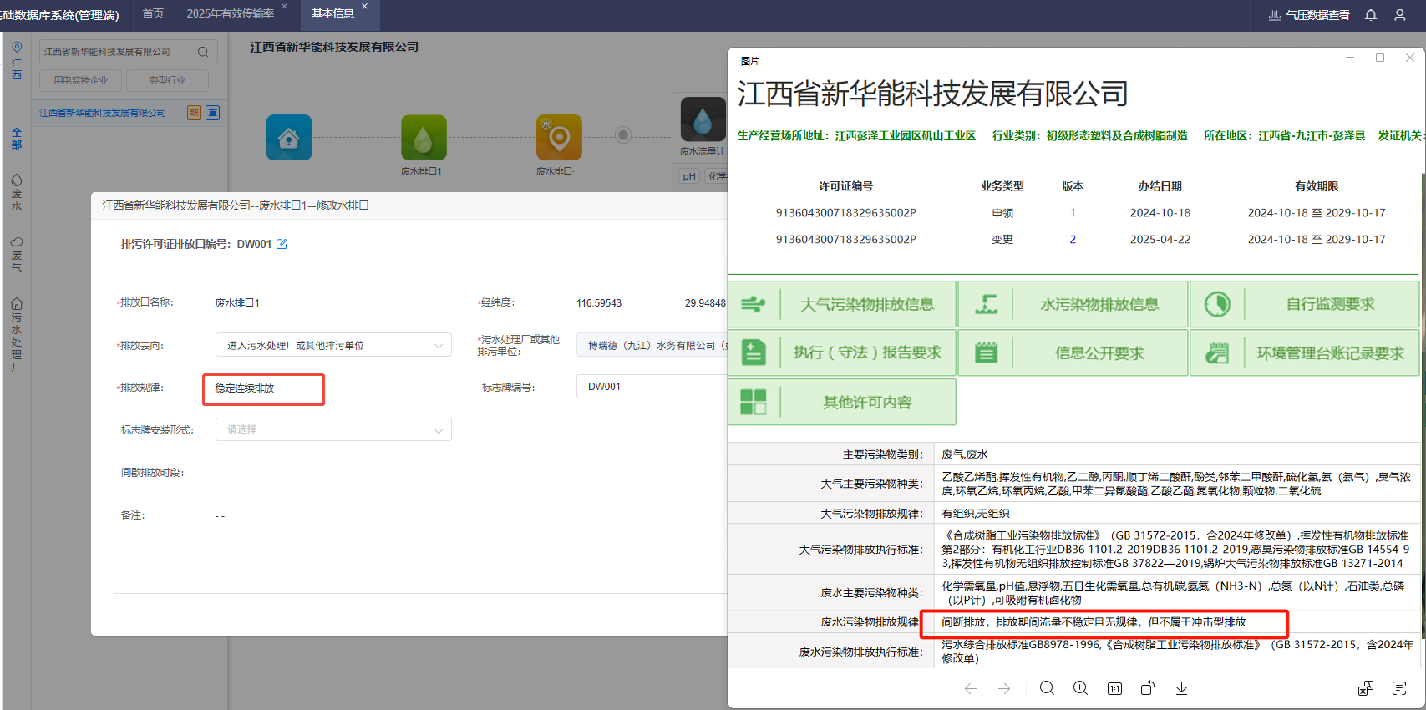Click the orange 缺 badge next to company
The image size is (1426, 710).
coord(194,113)
